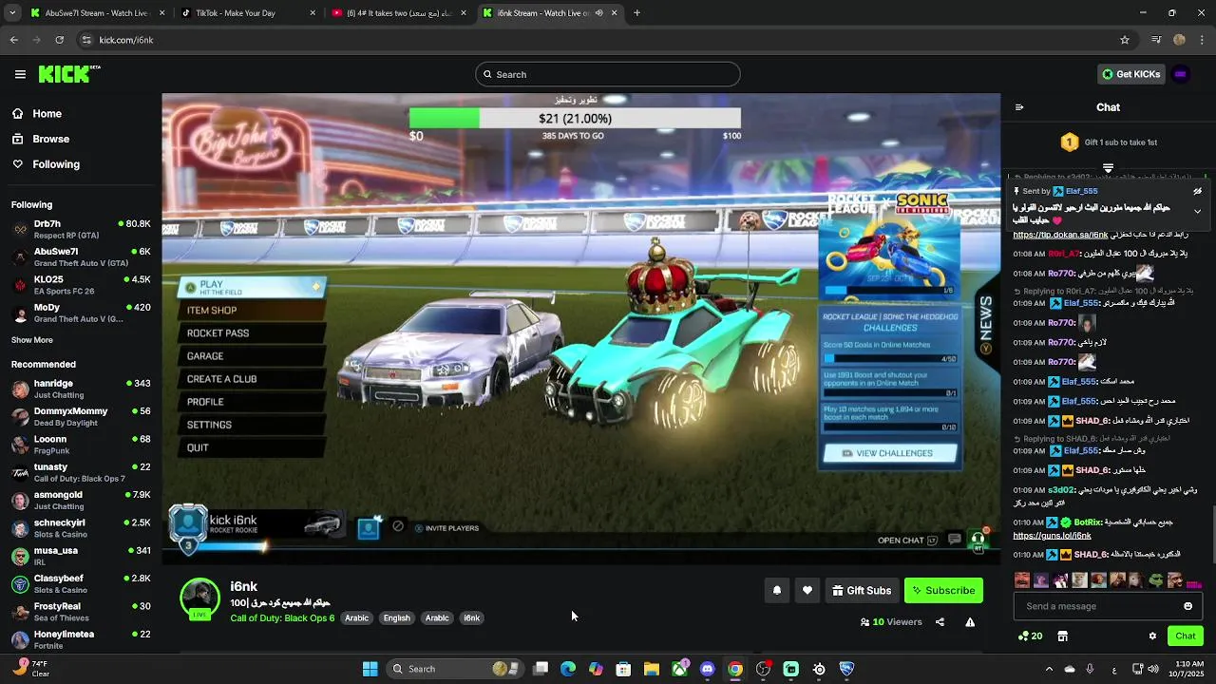Switch to TikTok browser tab
This screenshot has height=684, width=1216.
click(x=247, y=13)
